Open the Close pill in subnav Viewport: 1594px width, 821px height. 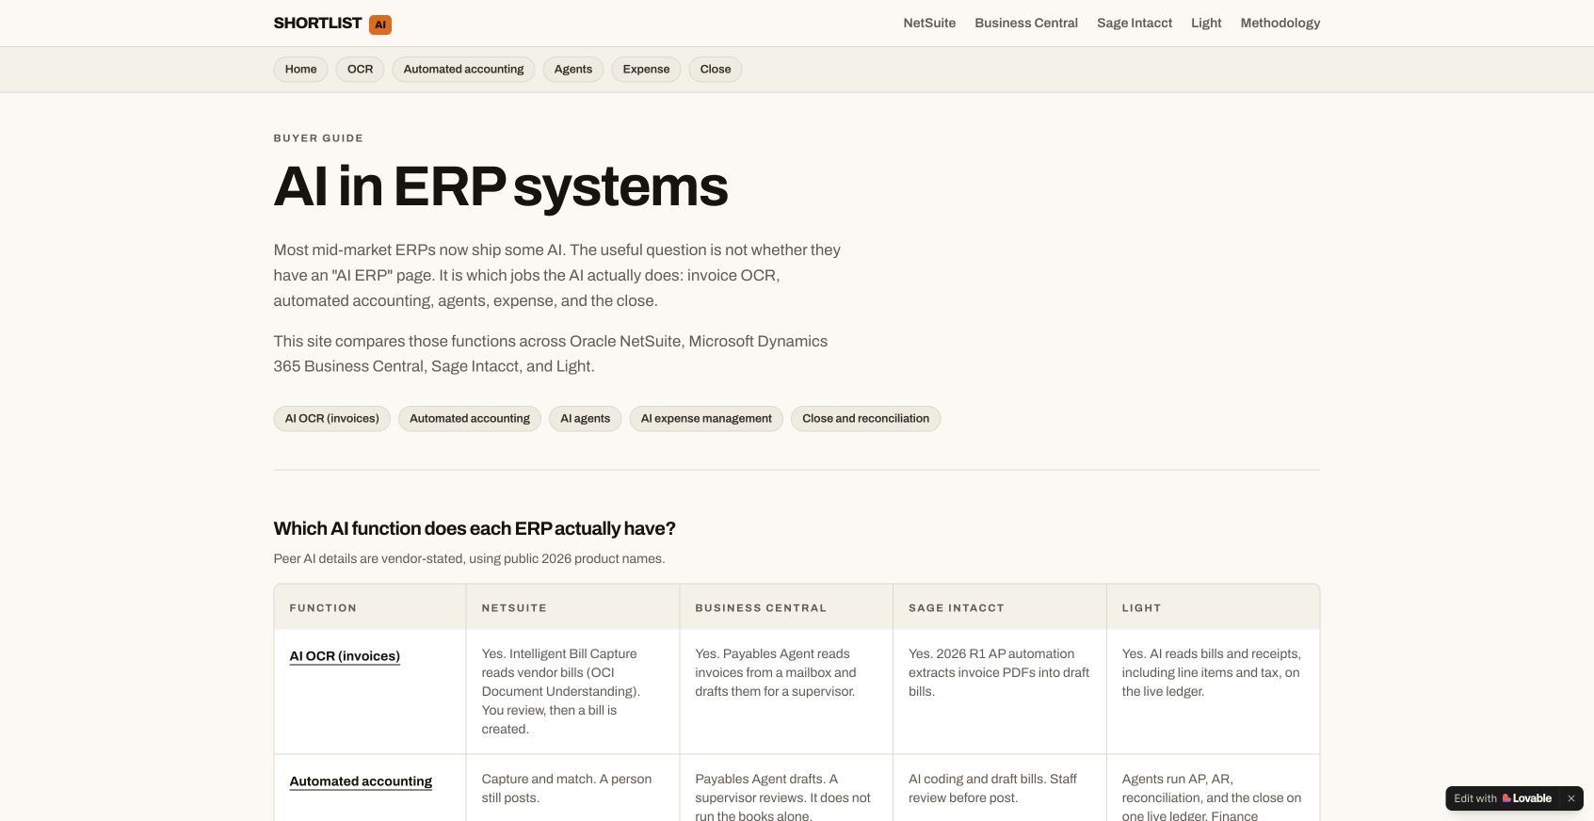click(x=716, y=69)
